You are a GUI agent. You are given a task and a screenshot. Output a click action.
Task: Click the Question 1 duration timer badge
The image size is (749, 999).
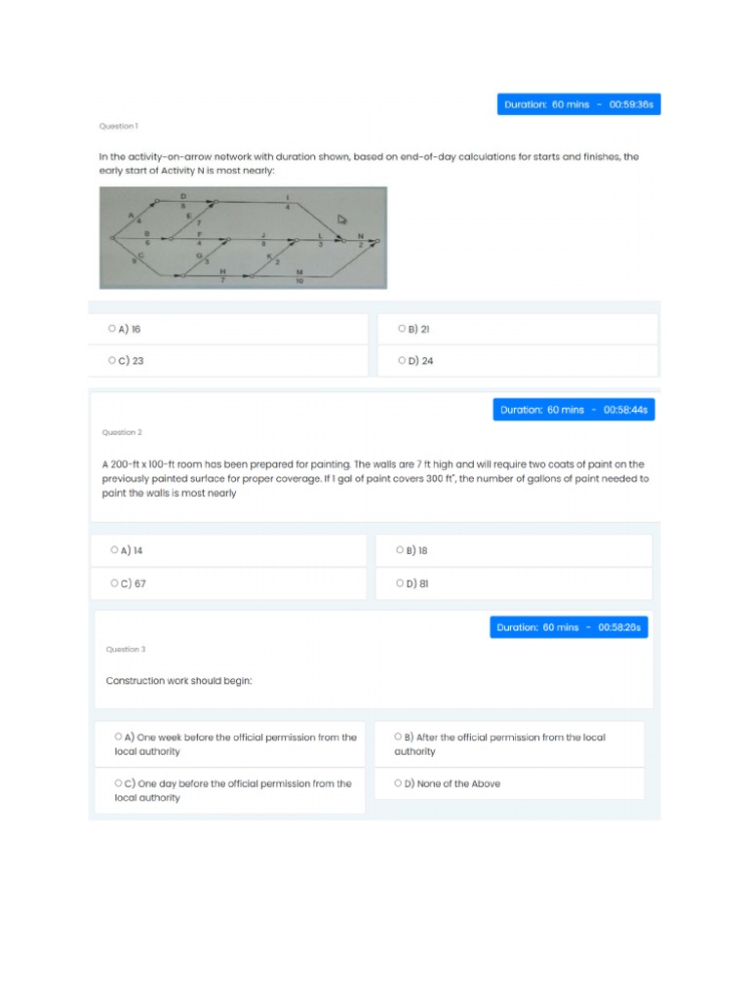[578, 104]
